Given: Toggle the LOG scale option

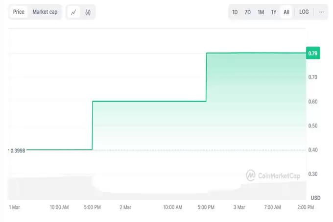Looking at the screenshot, I should [304, 12].
